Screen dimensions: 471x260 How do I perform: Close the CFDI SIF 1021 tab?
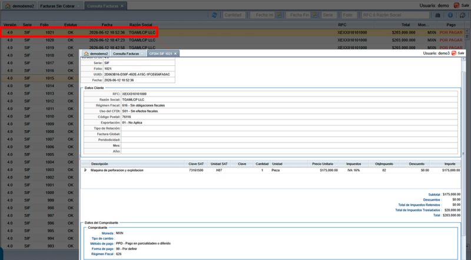(x=175, y=54)
